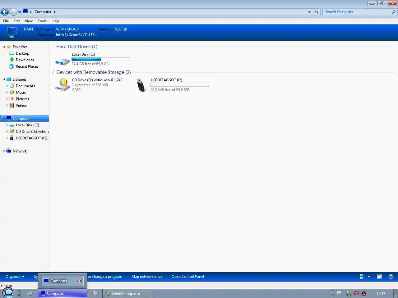Collapse the Libraries tree section
This screenshot has width=398, height=298.
click(x=4, y=79)
